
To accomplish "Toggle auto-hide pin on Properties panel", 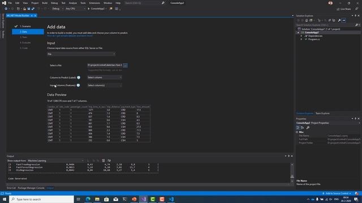I will click(x=356, y=119).
